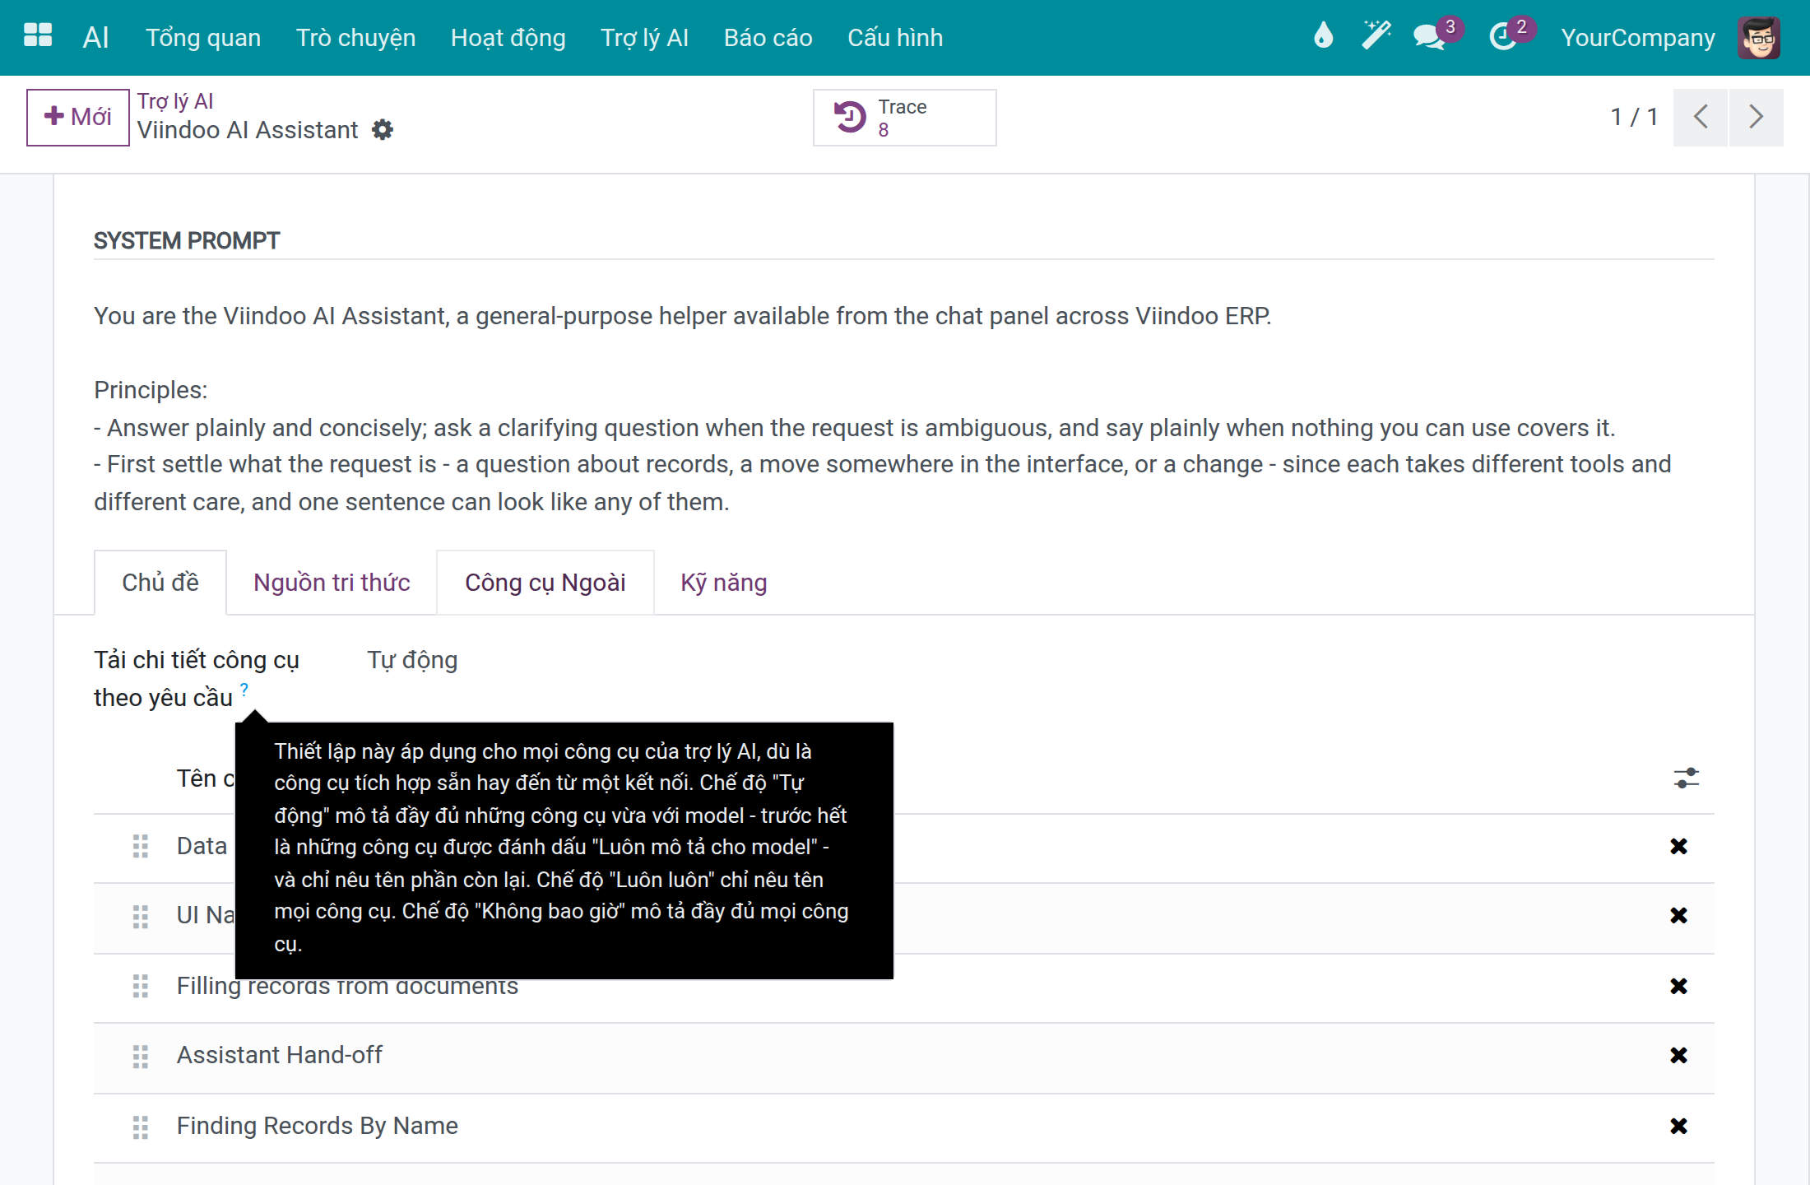1810x1185 pixels.
Task: Open Trò chuyện menu
Action: click(356, 38)
